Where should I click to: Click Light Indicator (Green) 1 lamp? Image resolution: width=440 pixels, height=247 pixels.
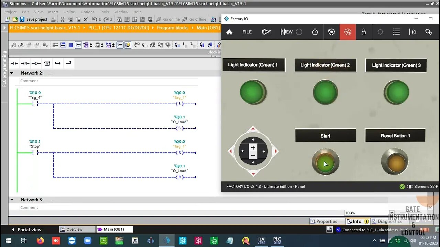pyautogui.click(x=253, y=92)
